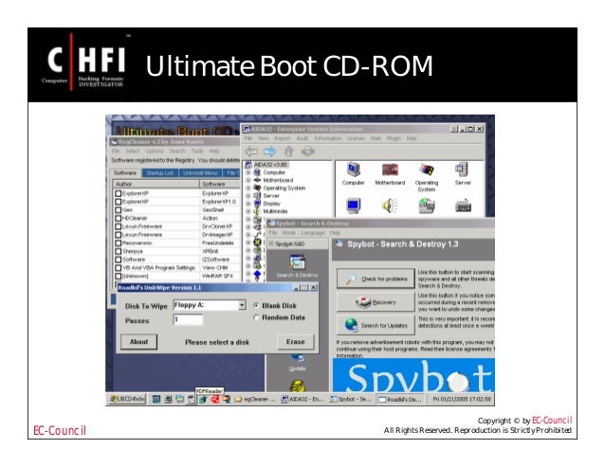Expand the Computer tree node in AIDA32
605x467 pixels.
click(248, 172)
